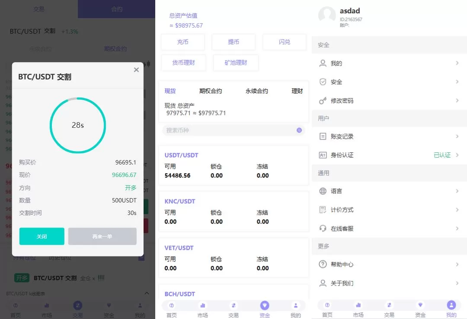Click the shield security icon
The width and height of the screenshot is (467, 319).
323,82
